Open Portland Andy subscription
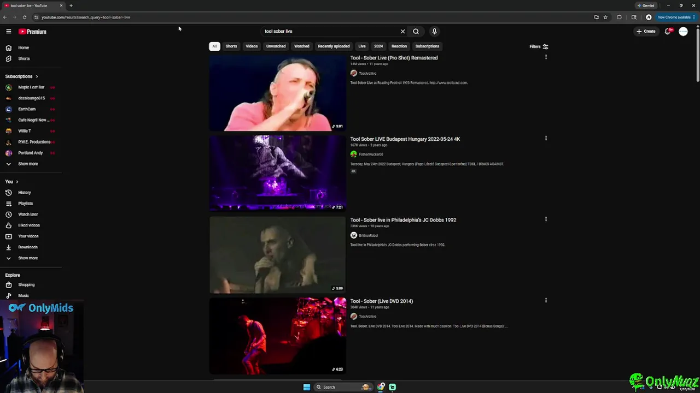 31,153
